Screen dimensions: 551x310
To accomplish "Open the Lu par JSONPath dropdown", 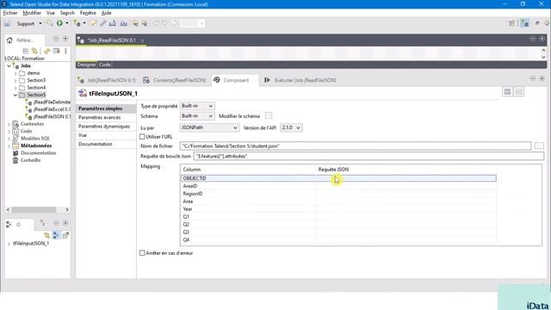I will pos(209,127).
